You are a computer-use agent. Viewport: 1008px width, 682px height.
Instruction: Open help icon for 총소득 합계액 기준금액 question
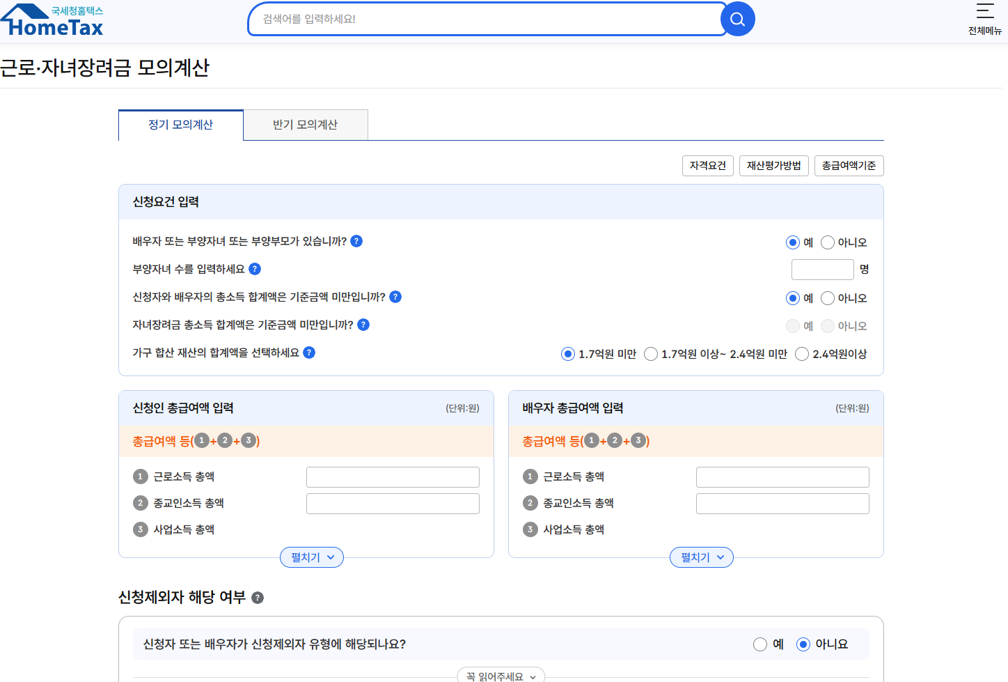coord(395,297)
